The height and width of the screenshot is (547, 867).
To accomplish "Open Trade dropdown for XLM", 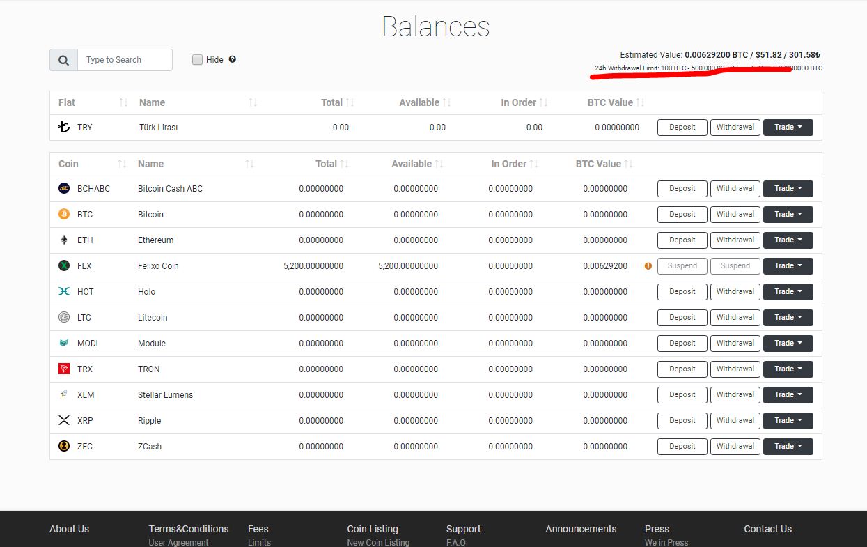I will (788, 395).
